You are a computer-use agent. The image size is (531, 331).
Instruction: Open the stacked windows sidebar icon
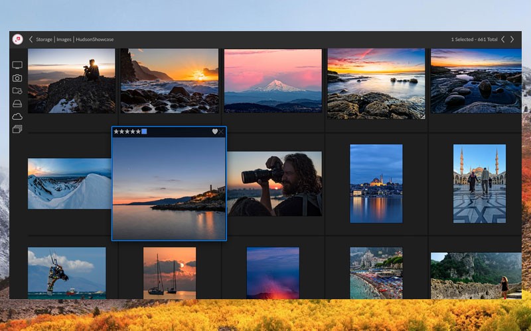click(17, 129)
